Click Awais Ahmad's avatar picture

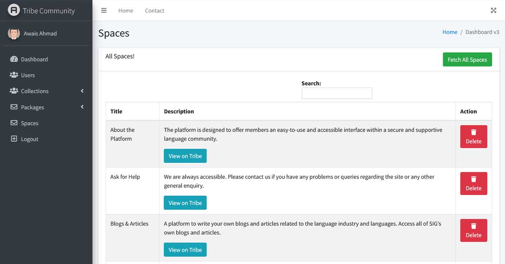click(x=14, y=34)
